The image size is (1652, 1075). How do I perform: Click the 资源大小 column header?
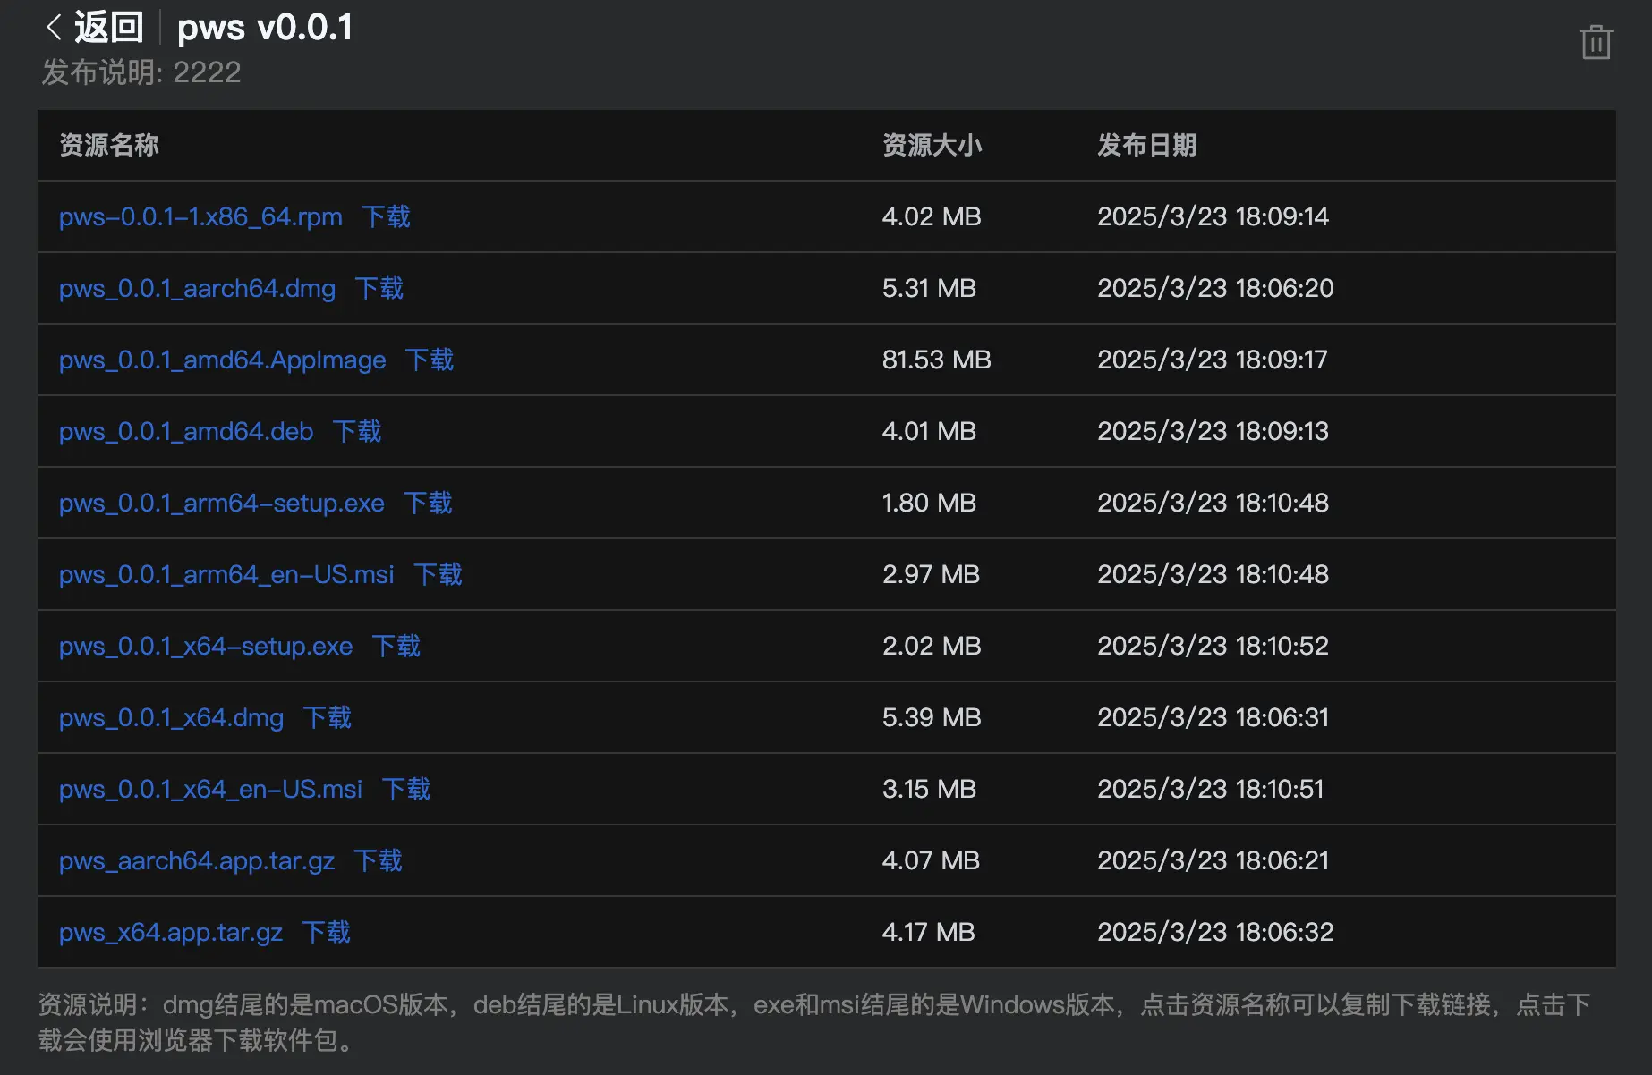pos(932,145)
